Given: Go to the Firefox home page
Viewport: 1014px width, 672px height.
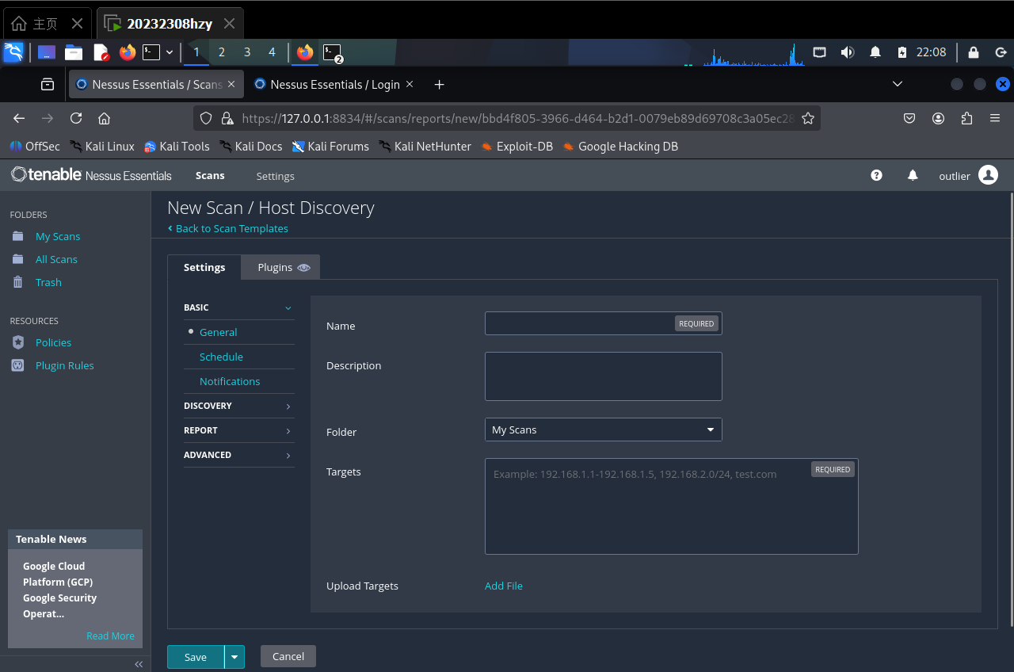Looking at the screenshot, I should [x=104, y=118].
